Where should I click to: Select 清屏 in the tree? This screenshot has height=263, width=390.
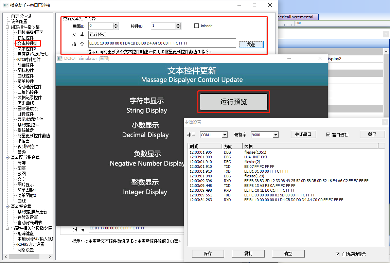22,163
